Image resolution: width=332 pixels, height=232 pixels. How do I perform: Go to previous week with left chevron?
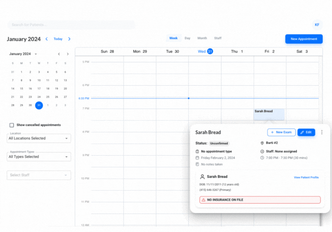[x=47, y=39]
